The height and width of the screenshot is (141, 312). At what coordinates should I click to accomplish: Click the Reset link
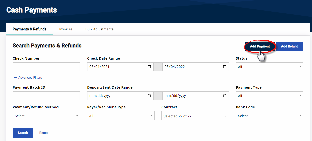[43, 133]
